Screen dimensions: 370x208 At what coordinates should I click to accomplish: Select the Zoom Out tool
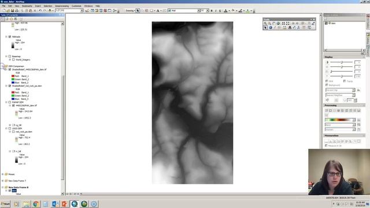pyautogui.click(x=269, y=23)
